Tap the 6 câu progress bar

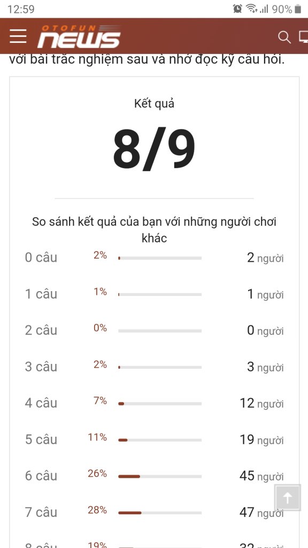point(160,476)
